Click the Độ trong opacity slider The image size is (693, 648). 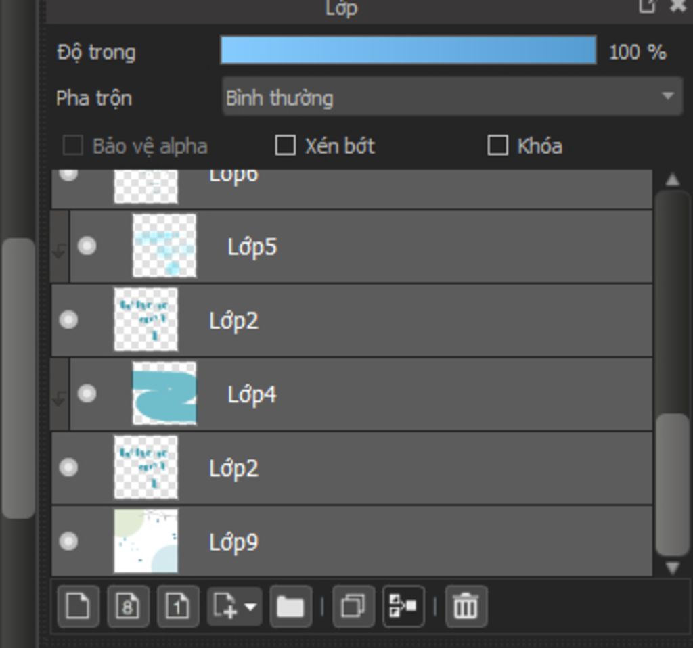[x=408, y=51]
